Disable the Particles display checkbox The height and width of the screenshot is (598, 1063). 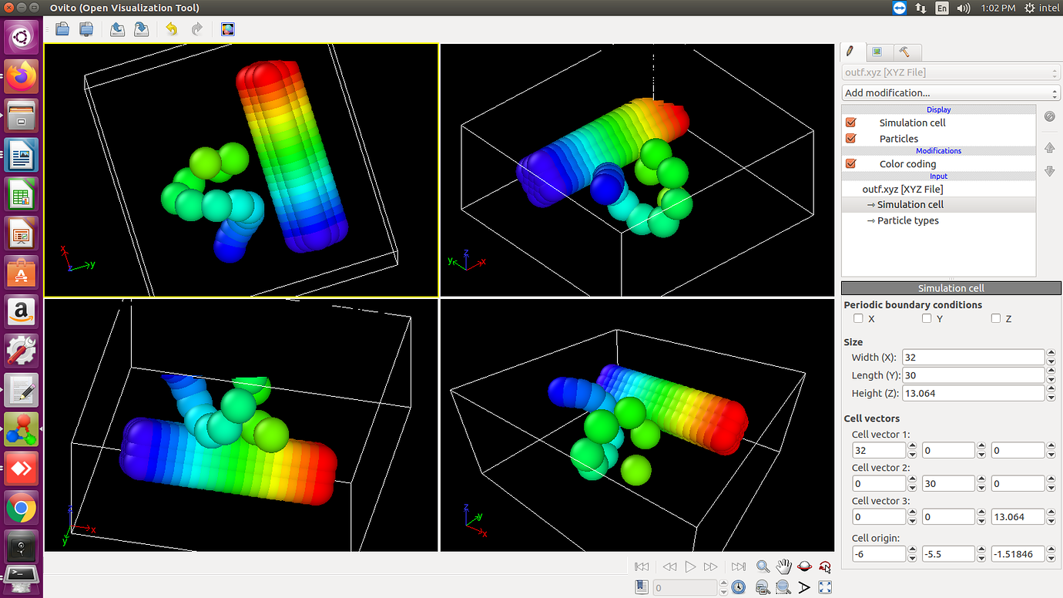850,138
